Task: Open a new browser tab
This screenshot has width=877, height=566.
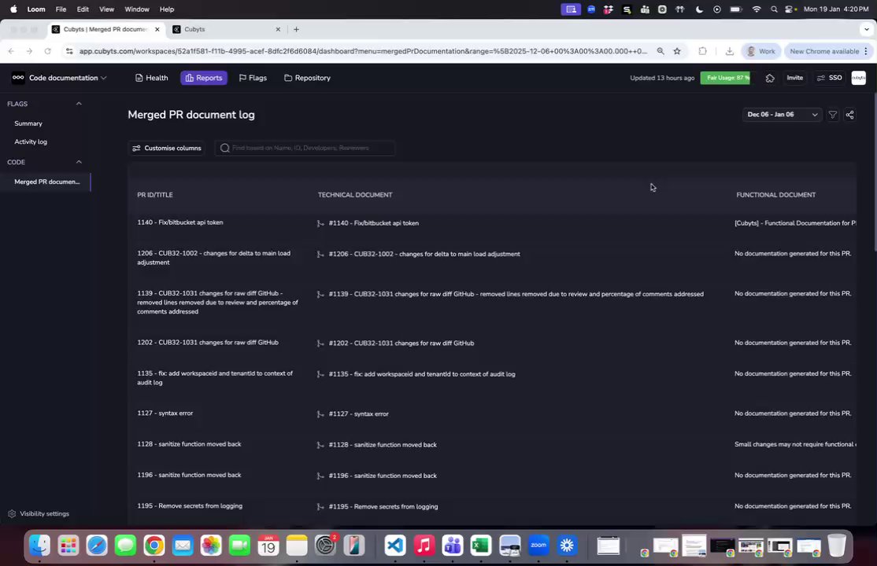Action: coord(296,29)
